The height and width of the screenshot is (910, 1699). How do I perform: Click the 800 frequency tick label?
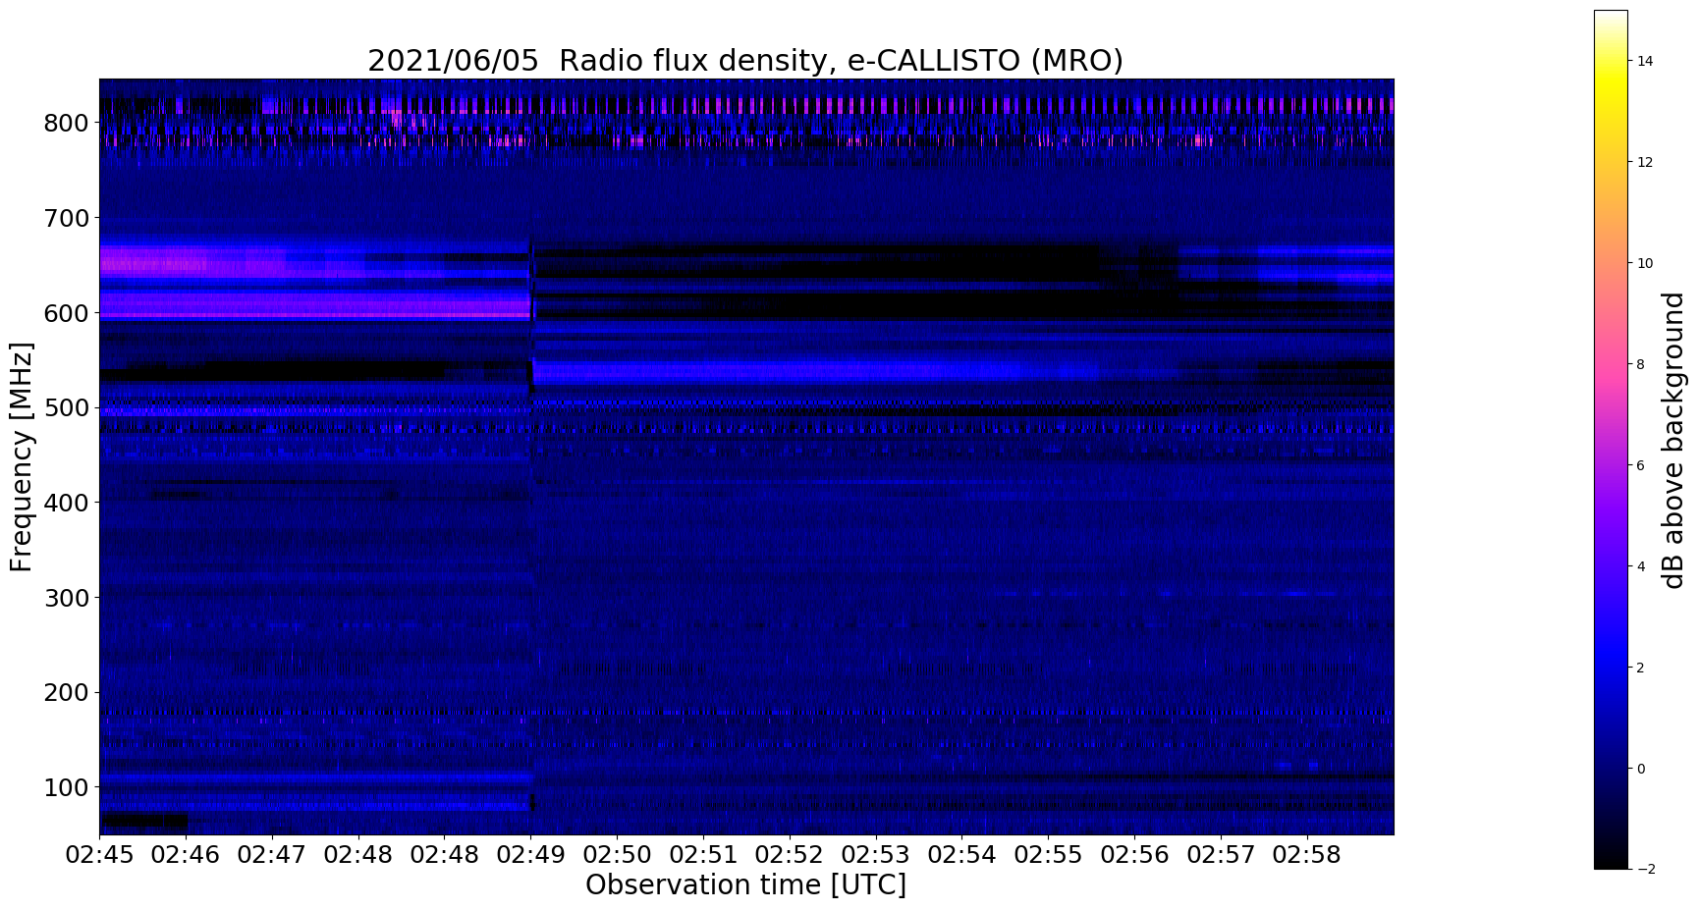coord(68,123)
